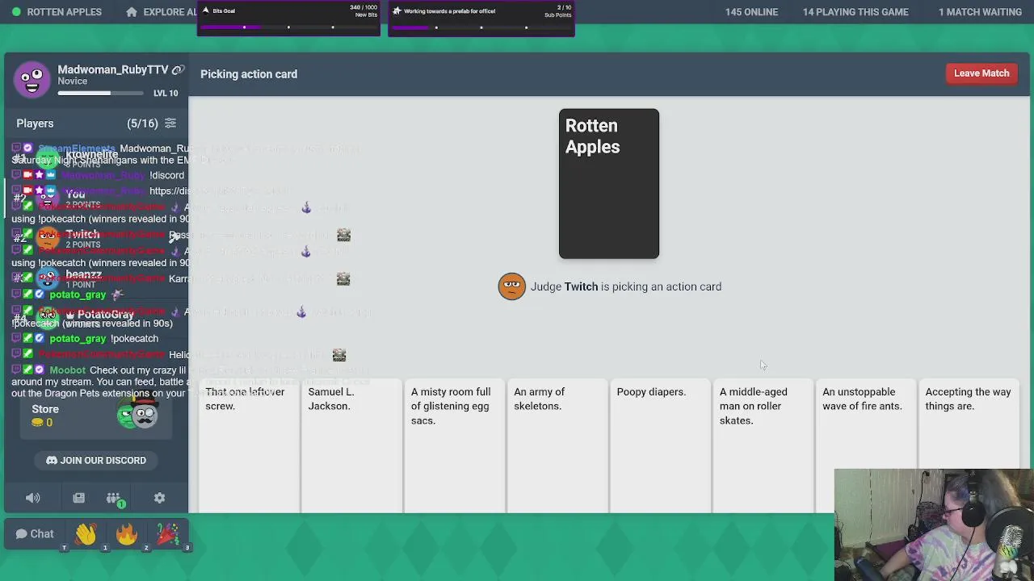This screenshot has width=1034, height=581.
Task: Click the link icon beside Madwoman_RubyTTV
Action: (178, 70)
